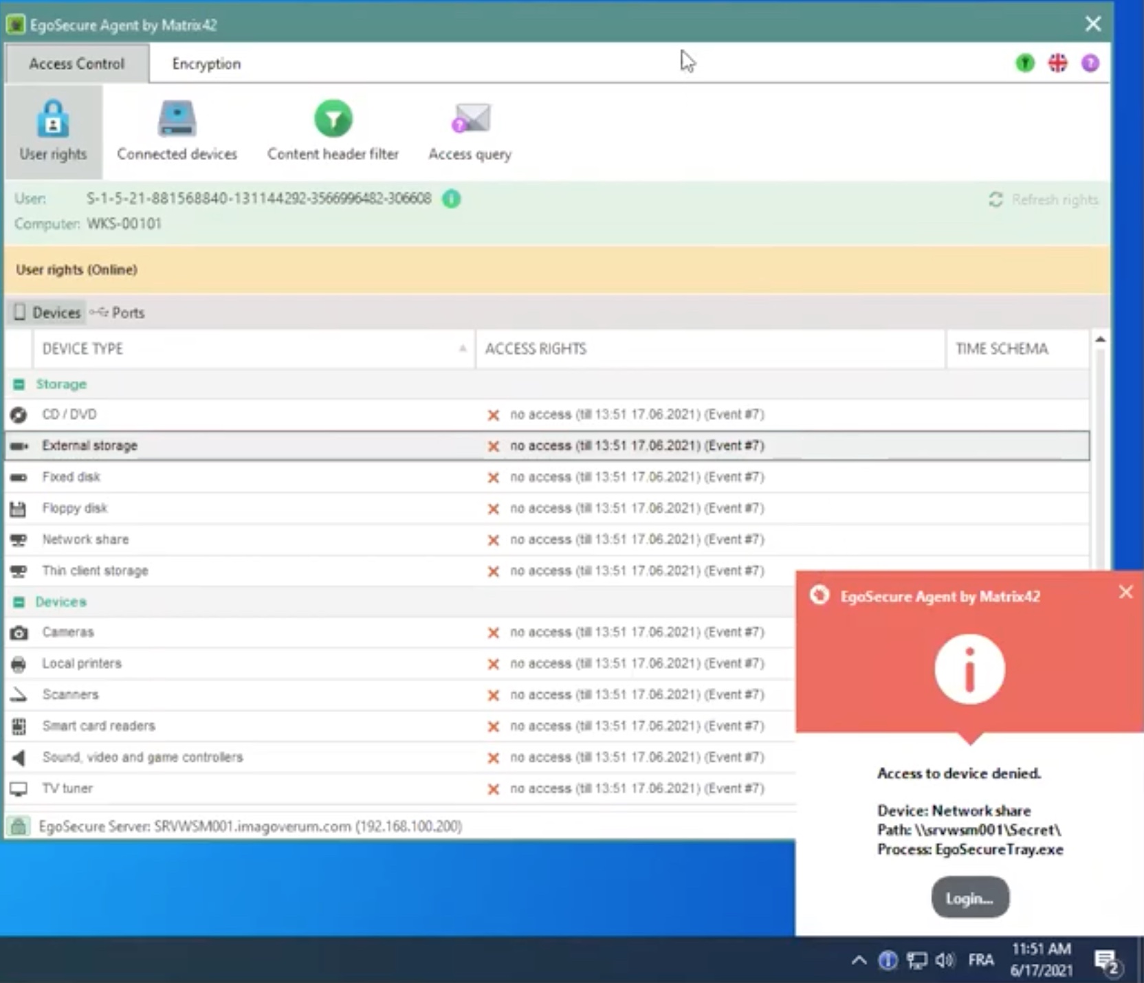This screenshot has height=983, width=1144.
Task: Collapse the Storage group
Action: (x=19, y=384)
